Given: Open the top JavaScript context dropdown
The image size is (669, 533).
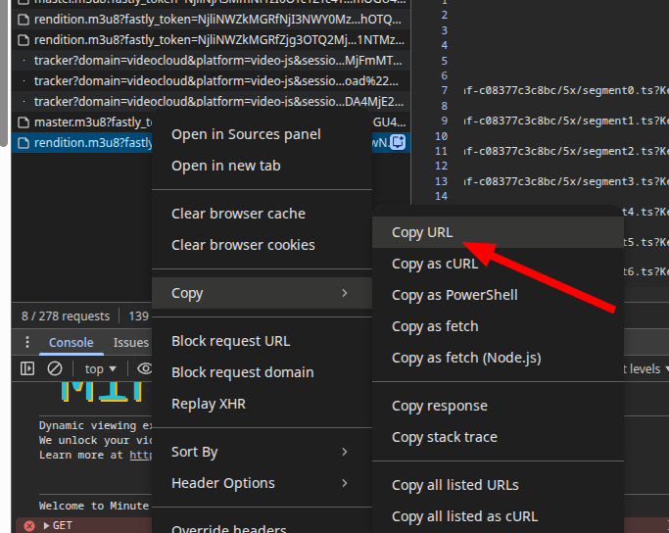Looking at the screenshot, I should coord(100,368).
